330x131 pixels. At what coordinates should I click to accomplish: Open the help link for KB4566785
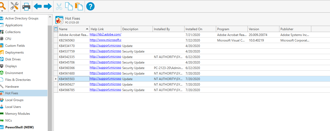click(x=105, y=90)
